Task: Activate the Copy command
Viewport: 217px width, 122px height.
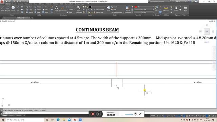Action: 29,9
